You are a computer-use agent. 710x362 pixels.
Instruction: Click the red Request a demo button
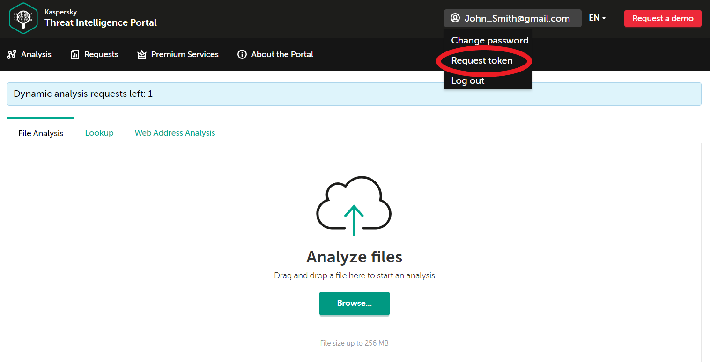[662, 18]
